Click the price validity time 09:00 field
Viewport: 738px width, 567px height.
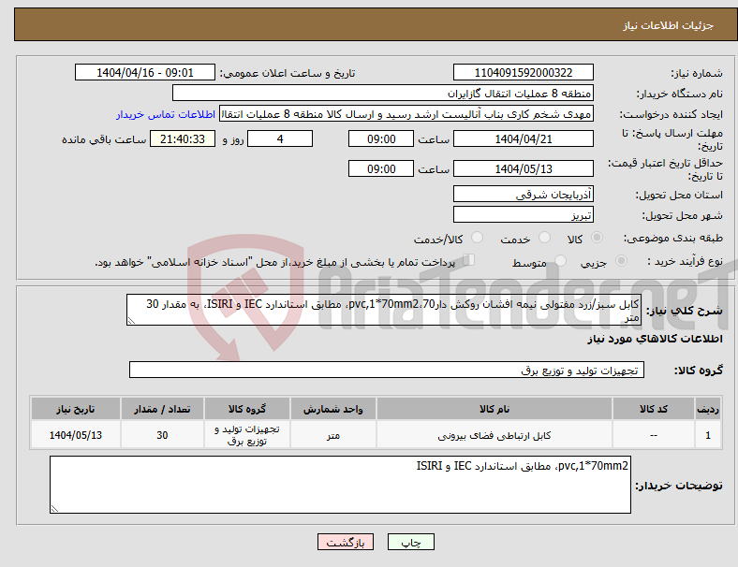click(381, 168)
